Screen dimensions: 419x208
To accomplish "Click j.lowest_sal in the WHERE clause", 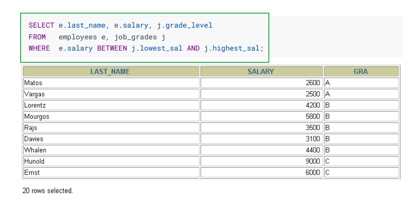I will pyautogui.click(x=157, y=48).
